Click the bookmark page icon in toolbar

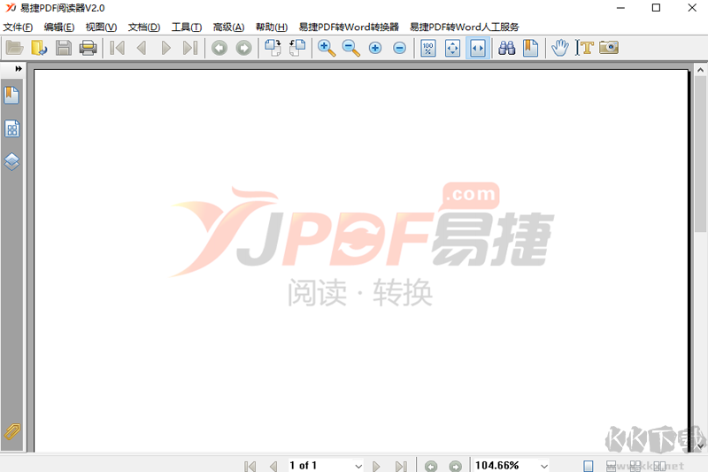pos(531,48)
